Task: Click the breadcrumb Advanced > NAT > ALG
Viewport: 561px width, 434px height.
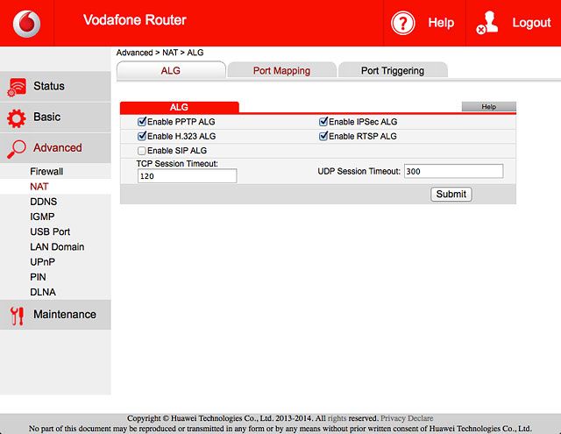Action: [x=160, y=53]
